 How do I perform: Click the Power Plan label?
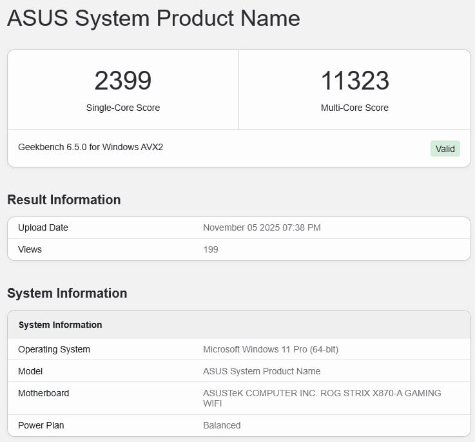pyautogui.click(x=41, y=425)
